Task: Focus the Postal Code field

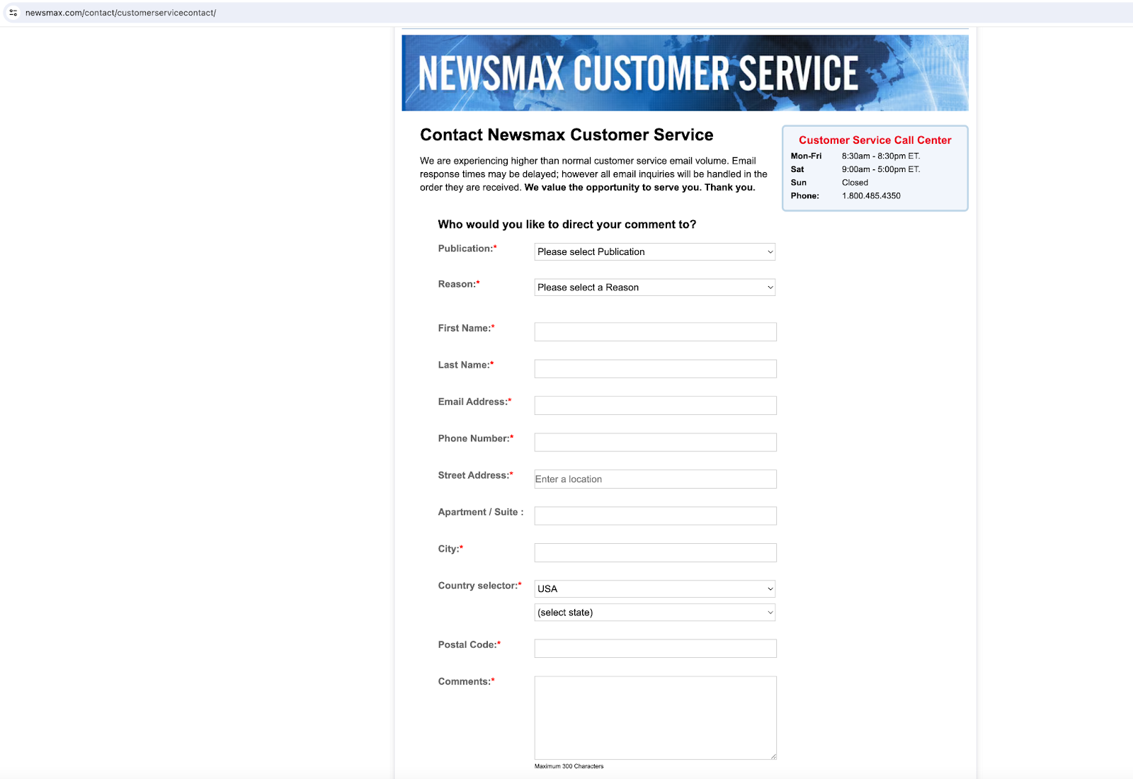Action: click(656, 649)
